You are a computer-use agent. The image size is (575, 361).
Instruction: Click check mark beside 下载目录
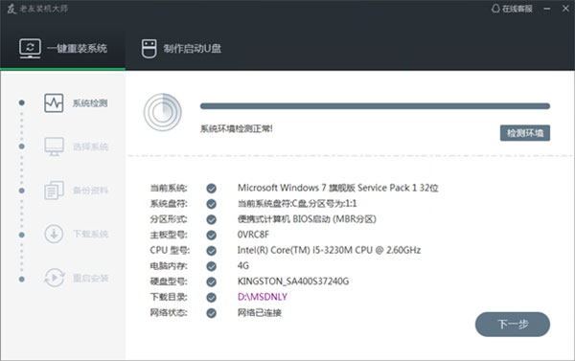211,297
